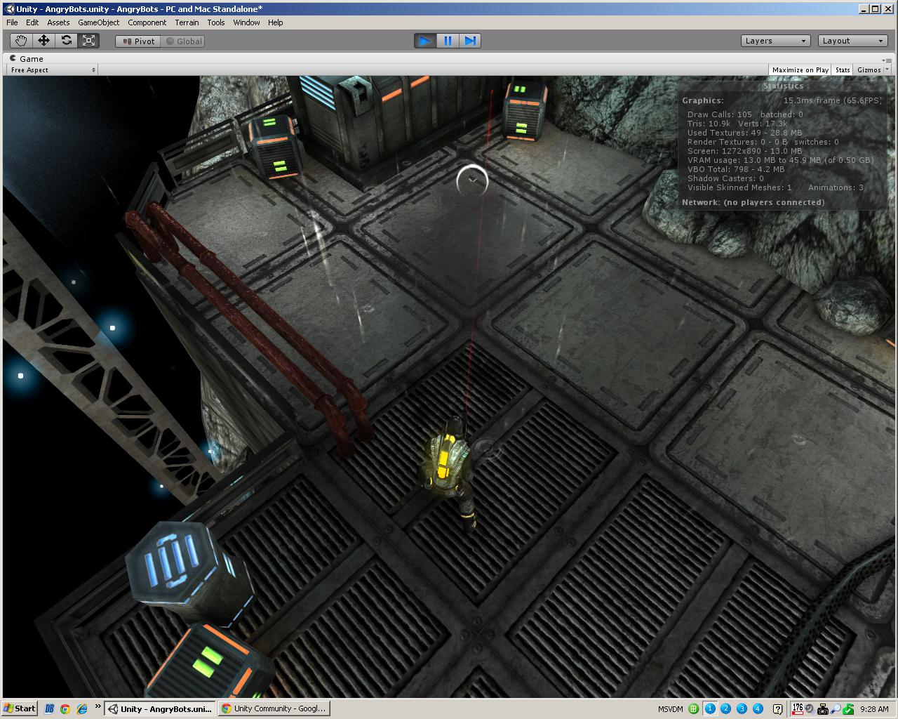Open the File menu
The image size is (898, 719).
12,22
